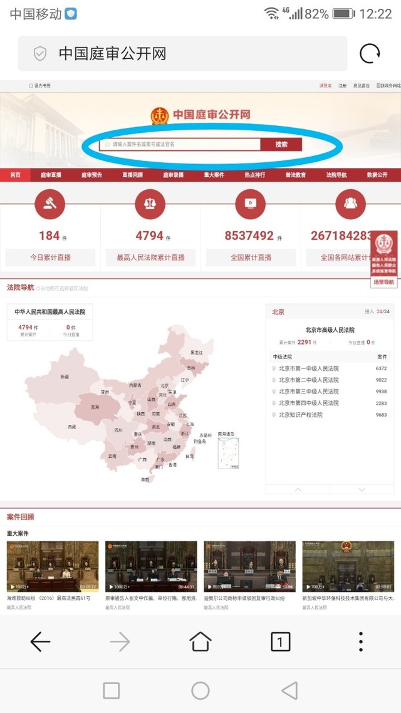Screen dimensions: 401x713
Task: Click the 迪奥尔公司商标申请驳回复审行政纠纷 title
Action: tap(244, 598)
